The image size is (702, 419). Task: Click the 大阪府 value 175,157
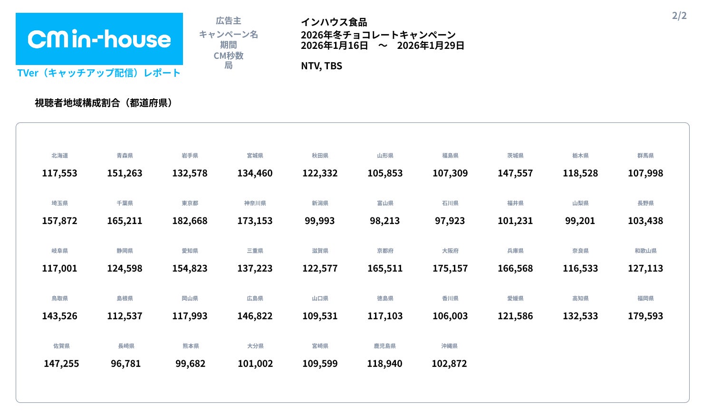coord(450,268)
